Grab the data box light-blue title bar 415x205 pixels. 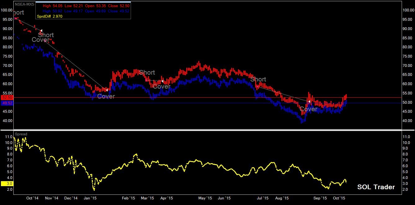(83, 2)
